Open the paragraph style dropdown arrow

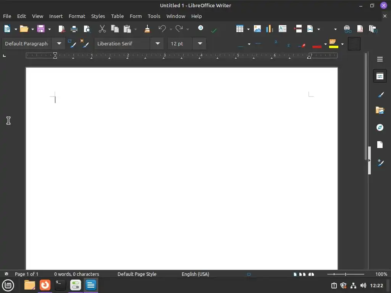59,43
